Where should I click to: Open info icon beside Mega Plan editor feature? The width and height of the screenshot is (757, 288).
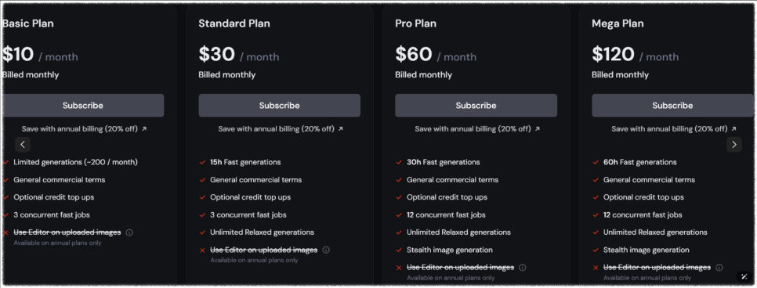click(x=719, y=267)
